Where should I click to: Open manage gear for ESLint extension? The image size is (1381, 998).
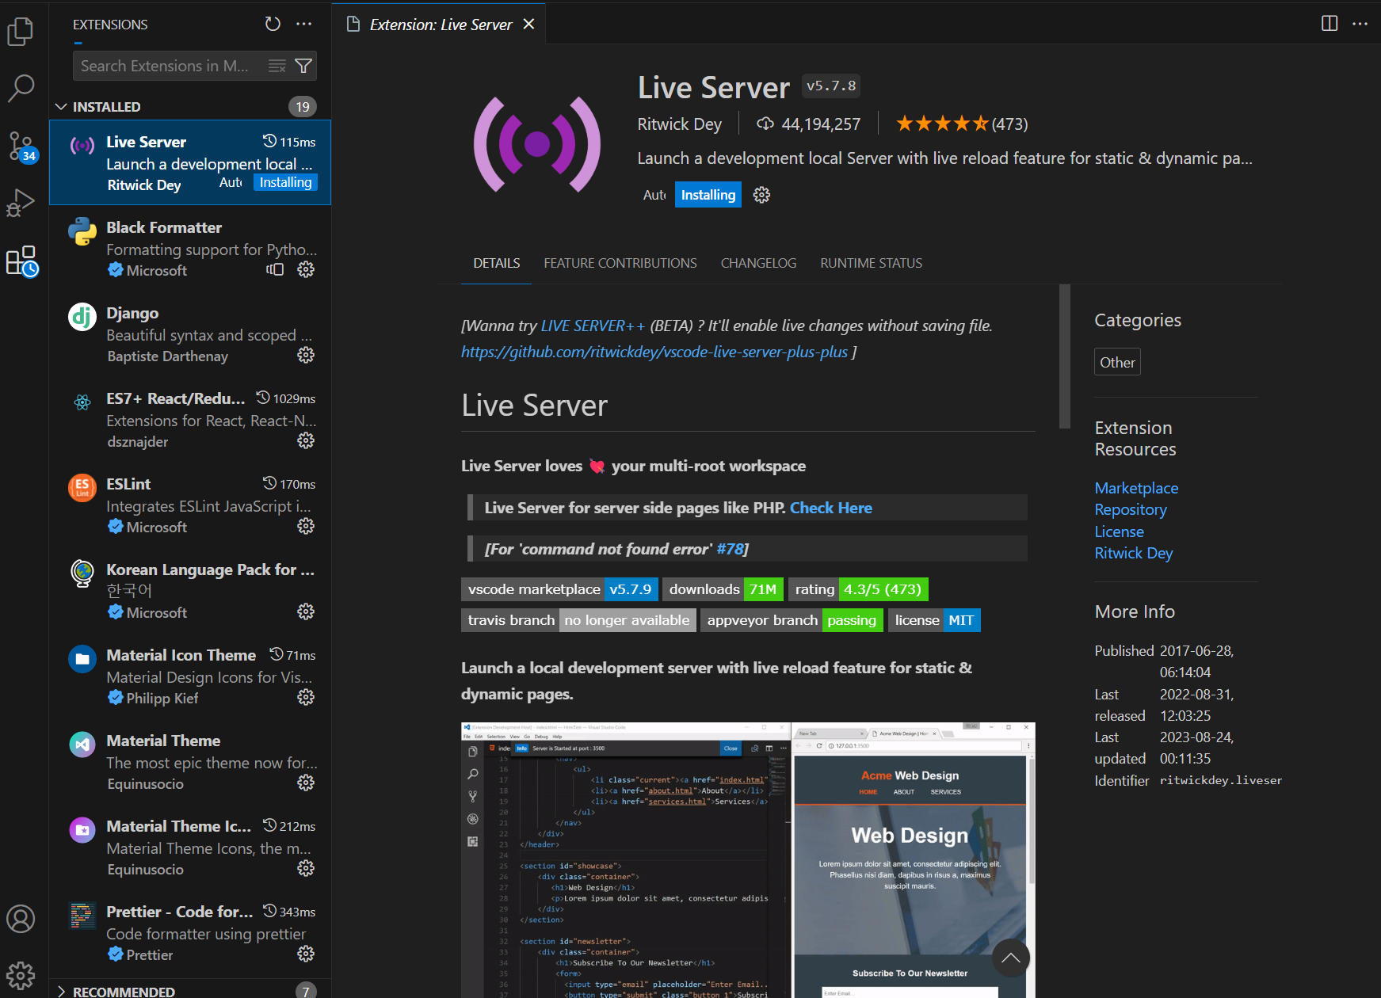click(306, 526)
